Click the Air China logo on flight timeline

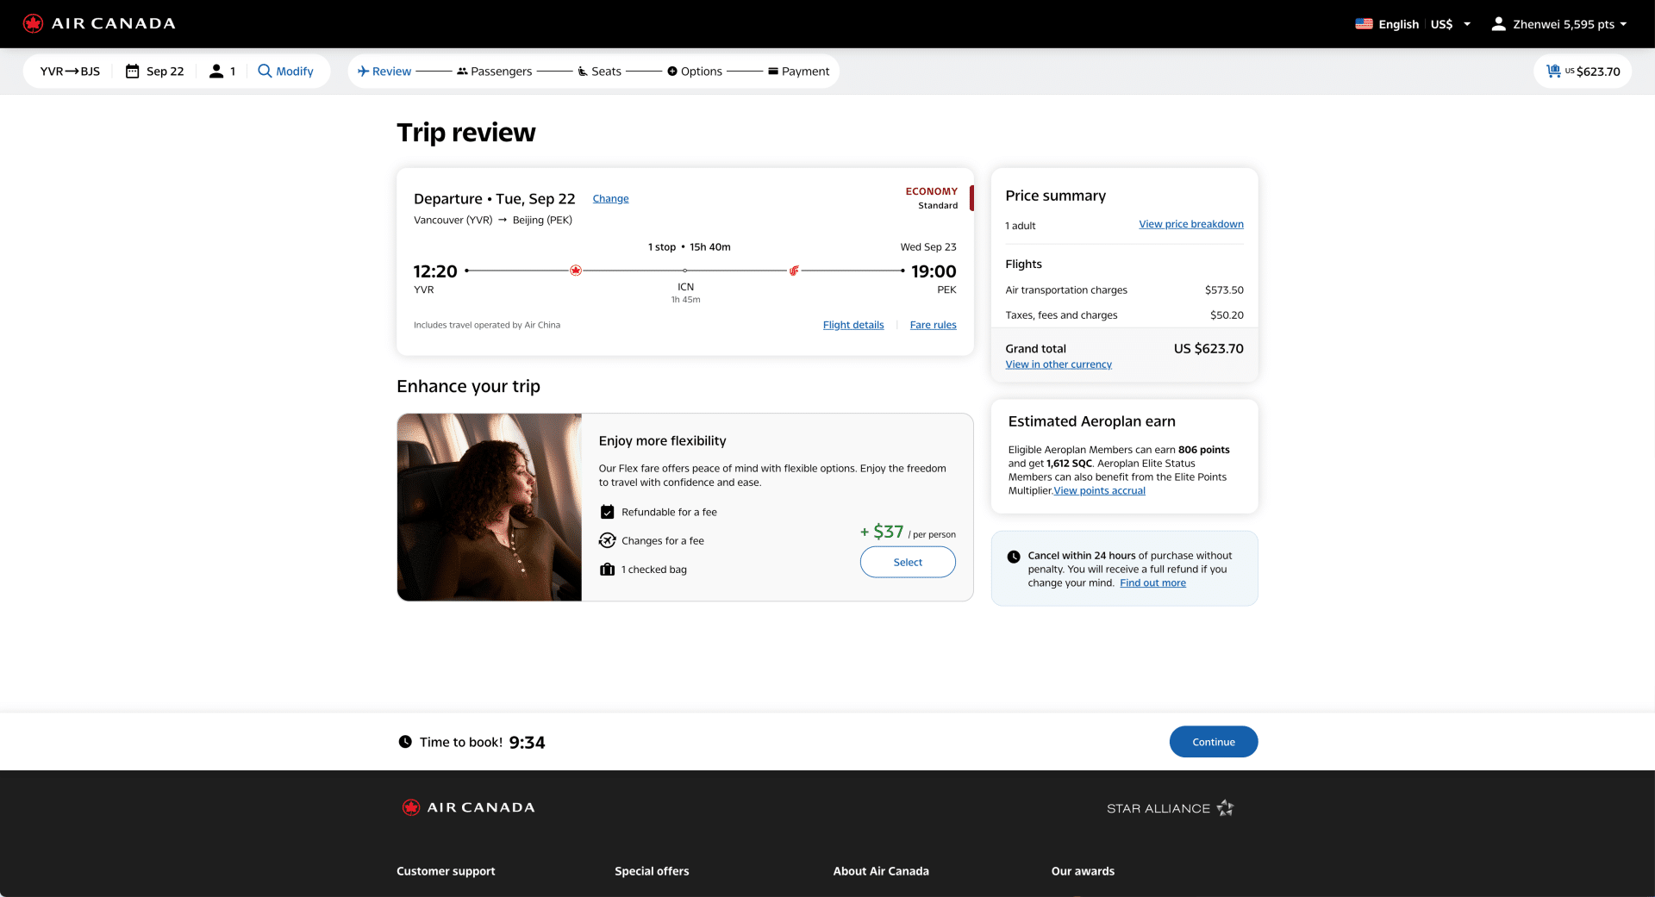pos(794,271)
